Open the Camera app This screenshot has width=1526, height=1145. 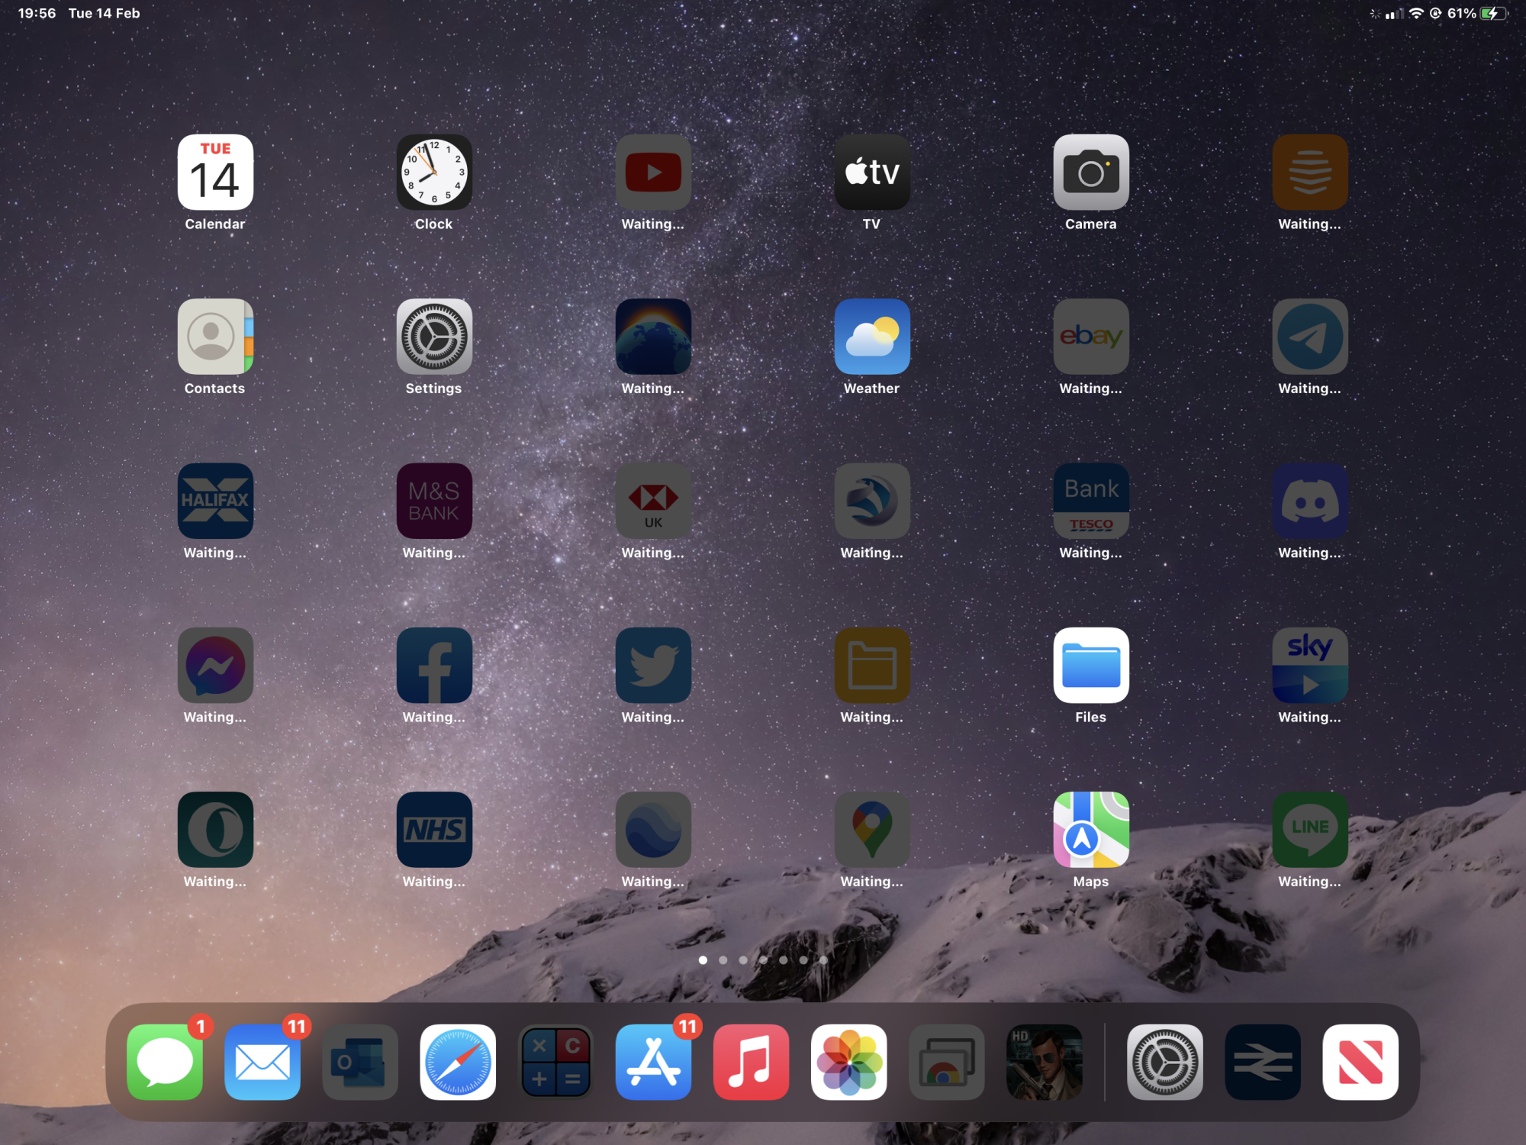pos(1091,173)
